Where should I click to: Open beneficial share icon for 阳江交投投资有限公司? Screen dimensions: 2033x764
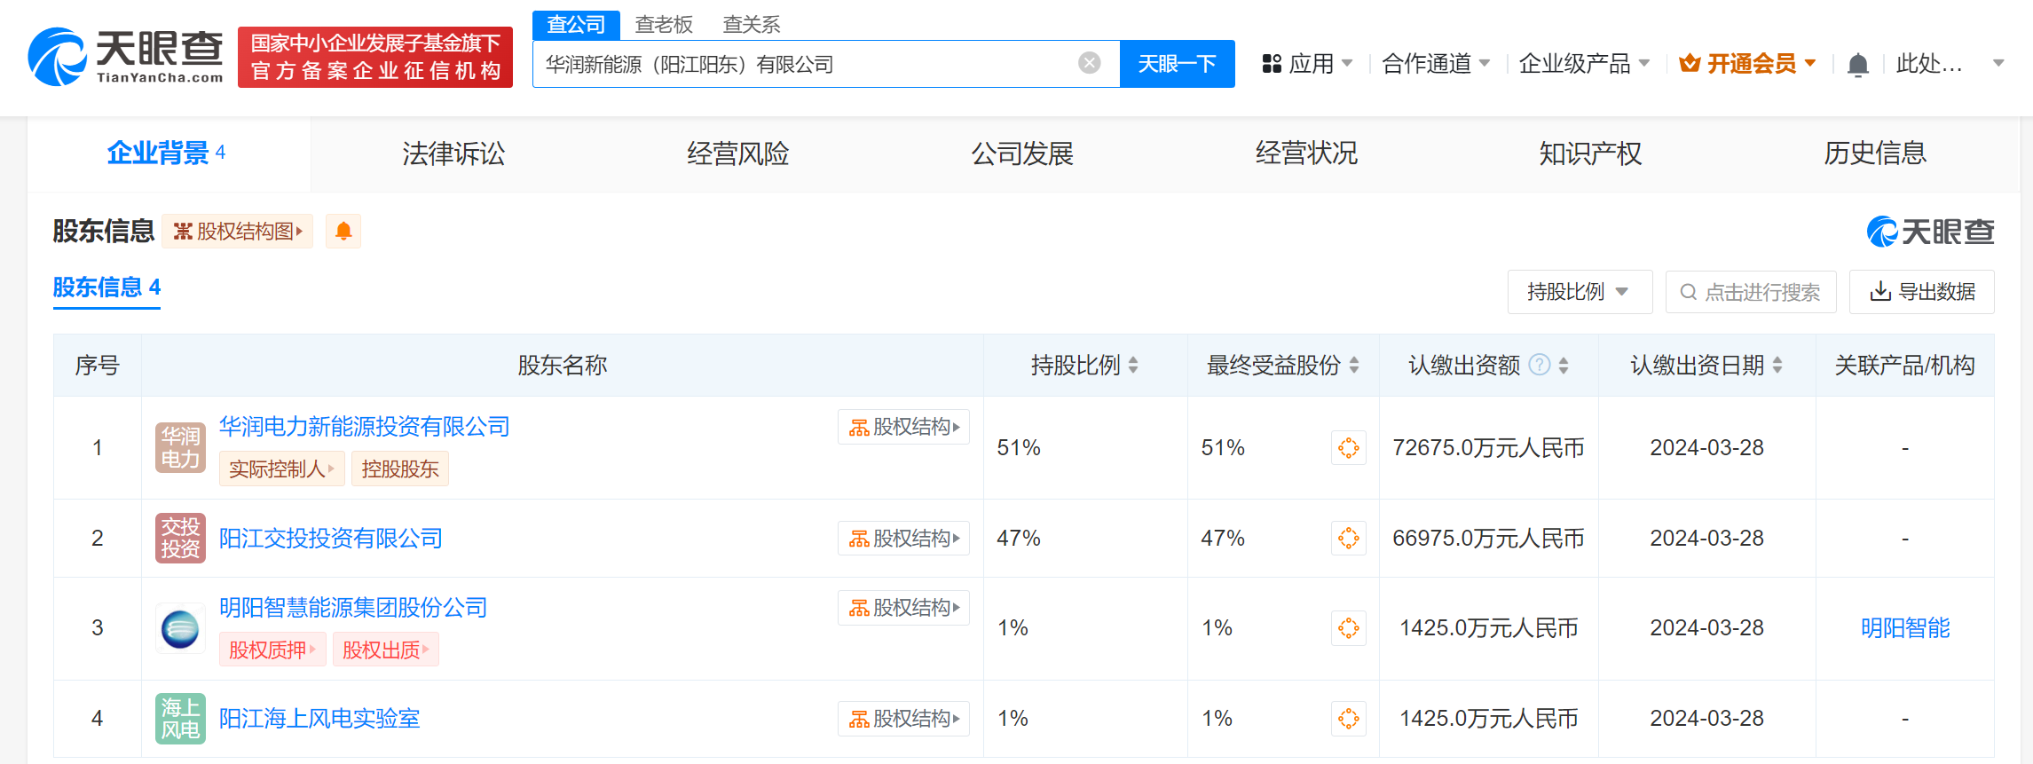[x=1348, y=539]
